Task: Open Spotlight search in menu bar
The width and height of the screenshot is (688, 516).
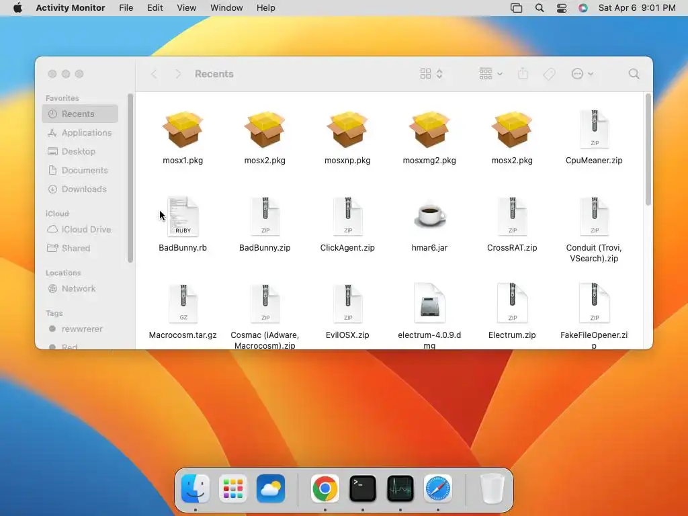Action: (x=540, y=8)
